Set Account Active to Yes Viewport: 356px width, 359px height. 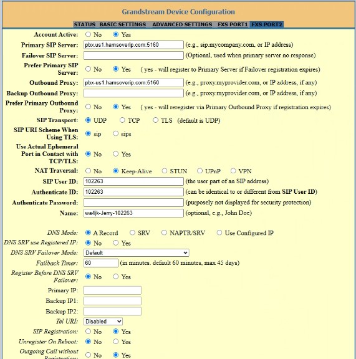pyautogui.click(x=116, y=34)
